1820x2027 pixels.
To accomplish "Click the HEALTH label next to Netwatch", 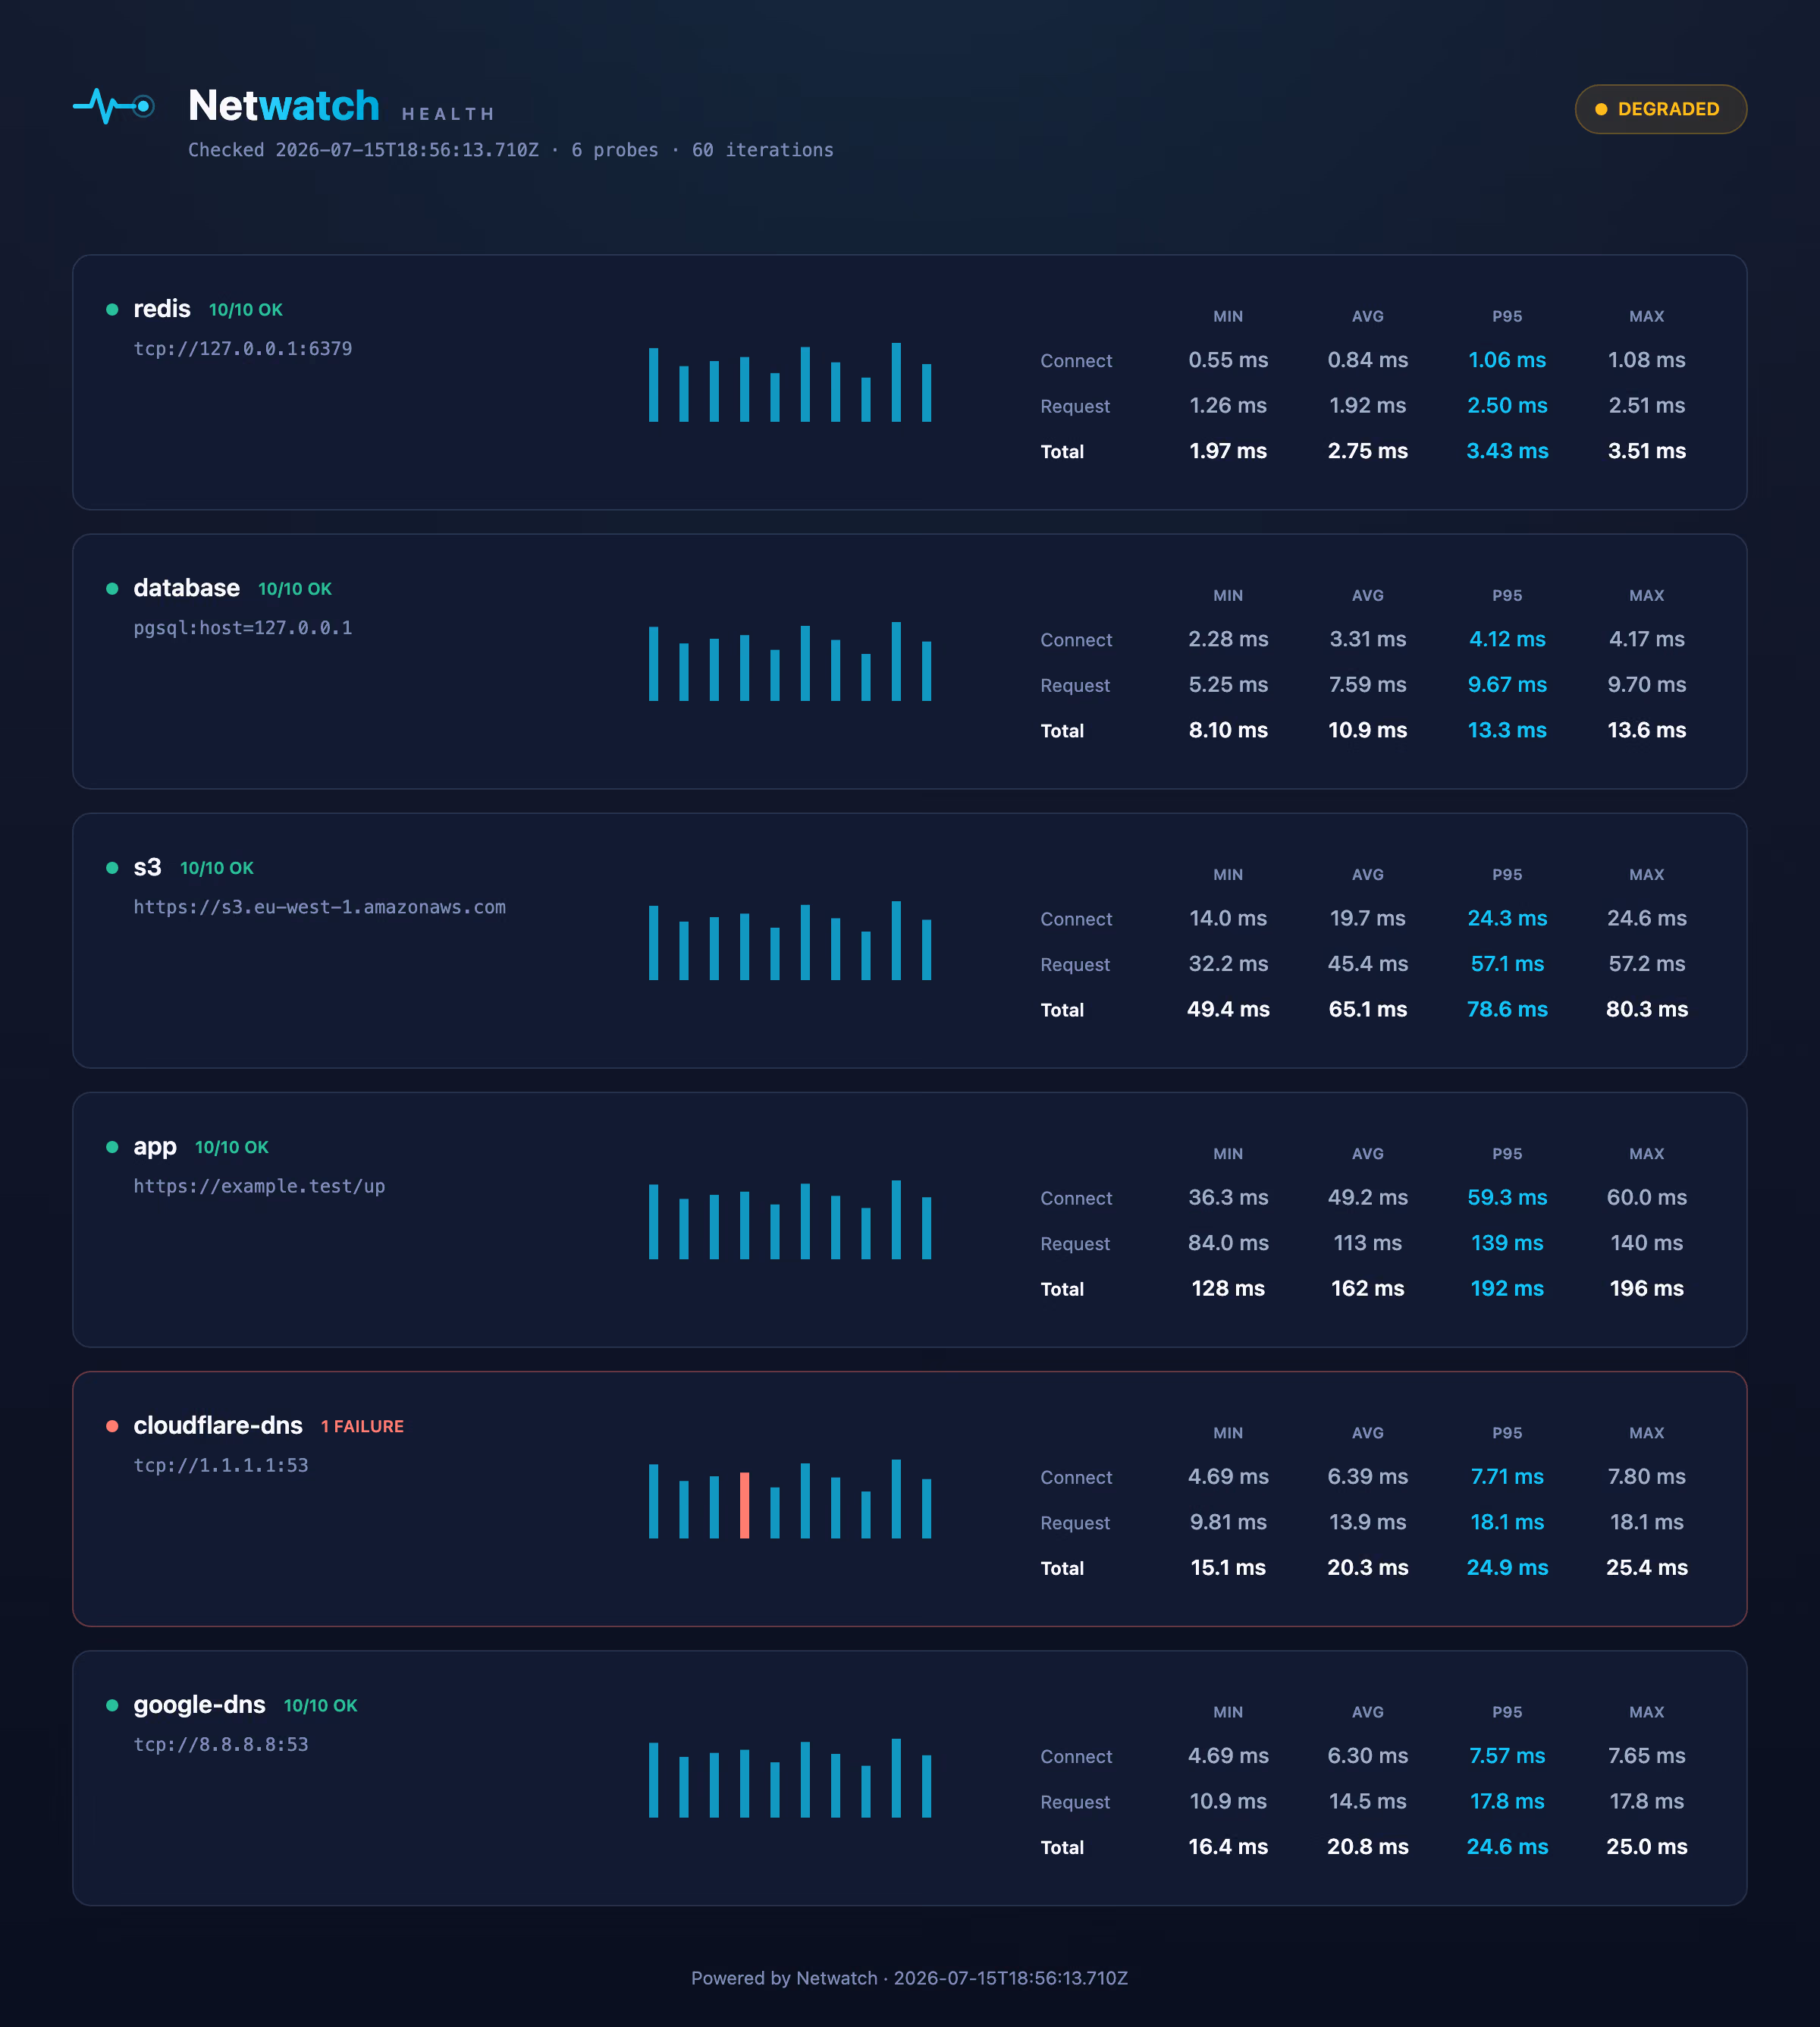I will pos(448,114).
